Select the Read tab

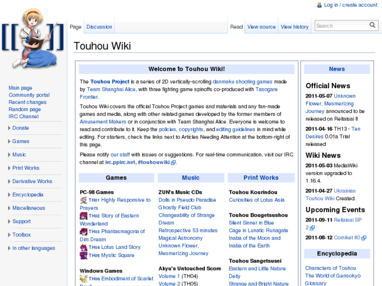point(236,27)
